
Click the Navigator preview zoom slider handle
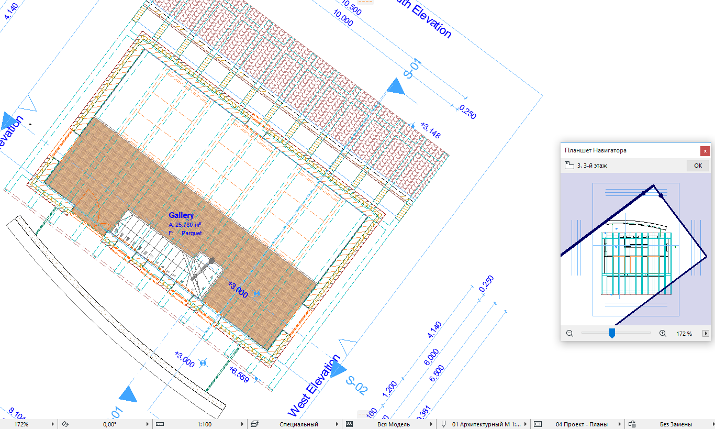click(611, 333)
